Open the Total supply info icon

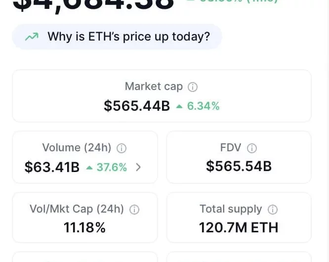273,210
